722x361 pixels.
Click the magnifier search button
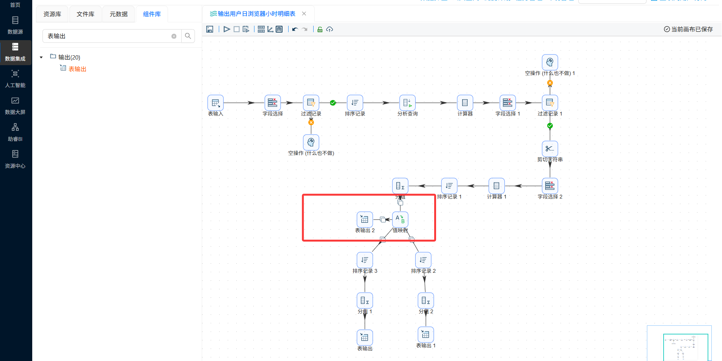point(188,36)
